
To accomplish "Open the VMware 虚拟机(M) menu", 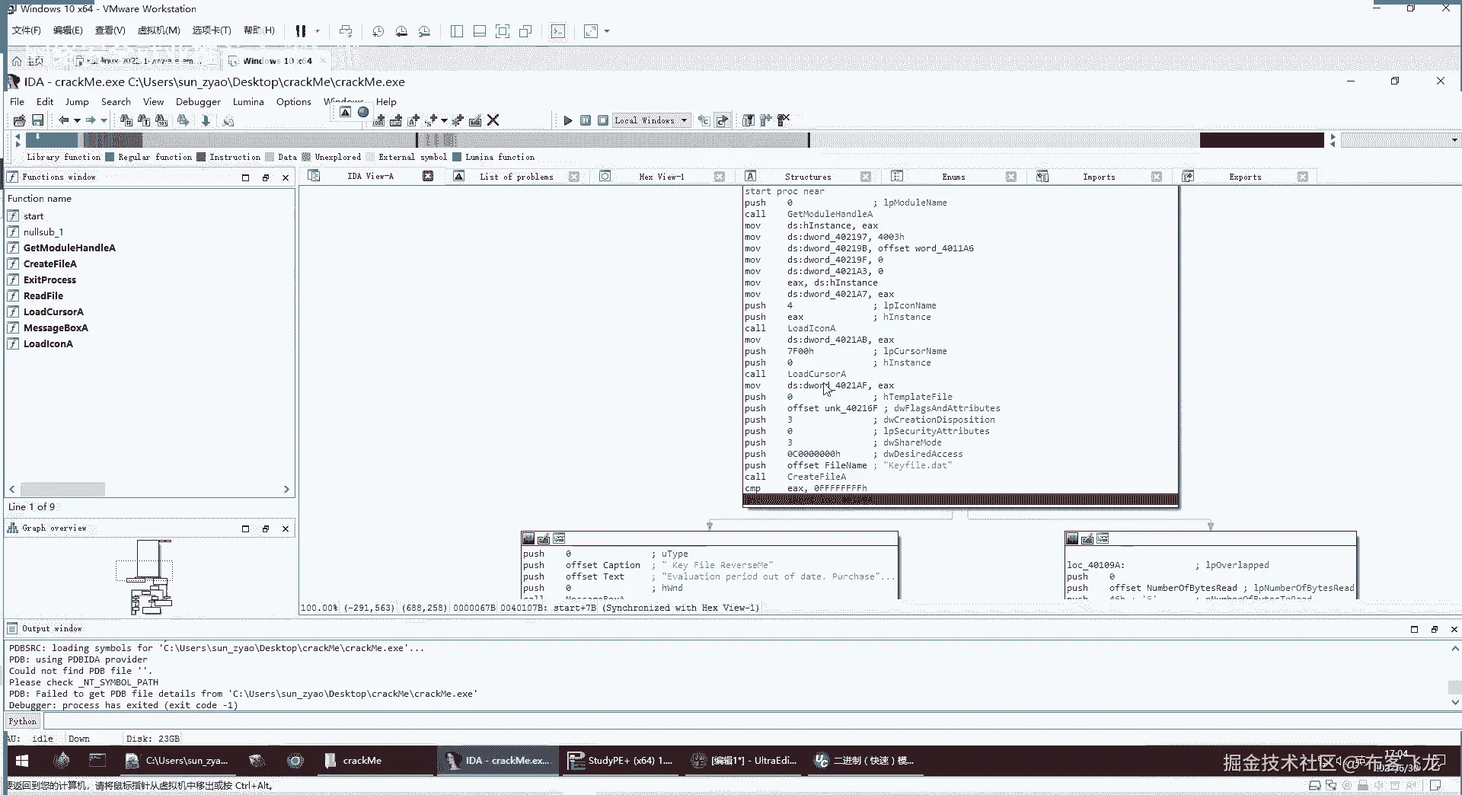I will point(158,30).
